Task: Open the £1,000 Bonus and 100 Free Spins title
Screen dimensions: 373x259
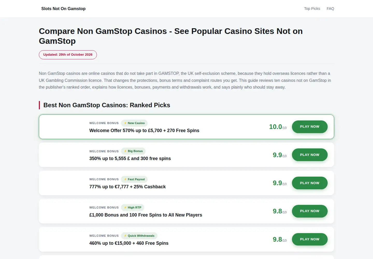Action: (x=146, y=215)
